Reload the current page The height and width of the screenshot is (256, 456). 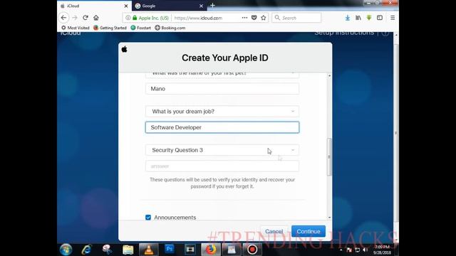coord(85,18)
